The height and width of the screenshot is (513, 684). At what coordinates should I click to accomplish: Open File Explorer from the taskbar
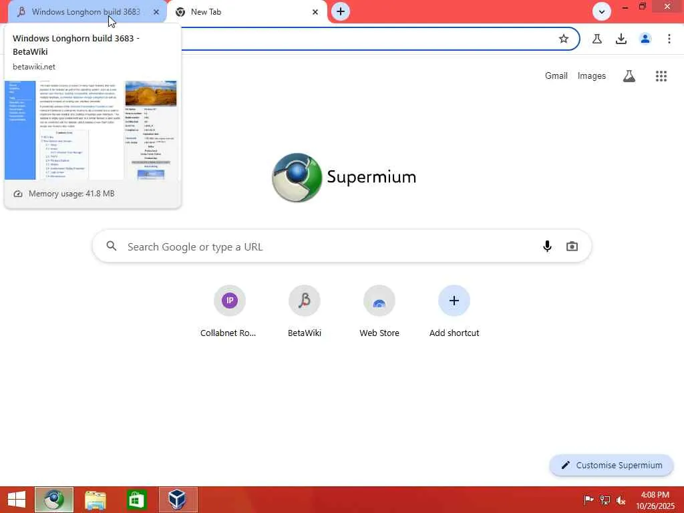[x=95, y=500]
